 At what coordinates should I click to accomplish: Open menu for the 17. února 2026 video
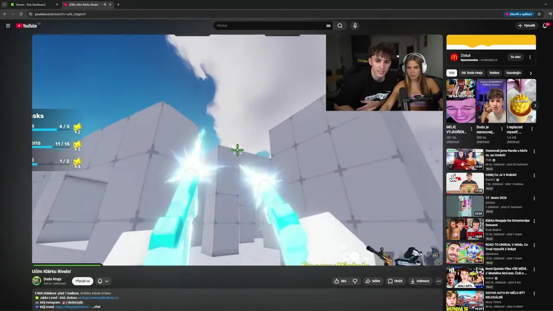(534, 198)
